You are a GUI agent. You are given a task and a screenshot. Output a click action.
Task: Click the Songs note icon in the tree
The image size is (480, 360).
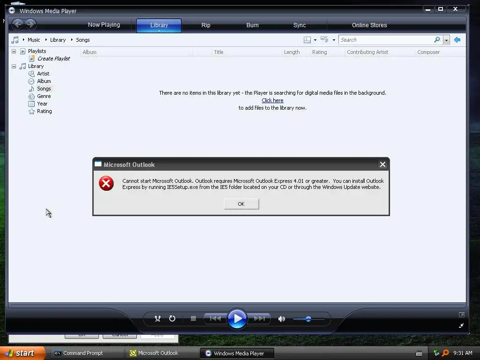click(x=31, y=89)
